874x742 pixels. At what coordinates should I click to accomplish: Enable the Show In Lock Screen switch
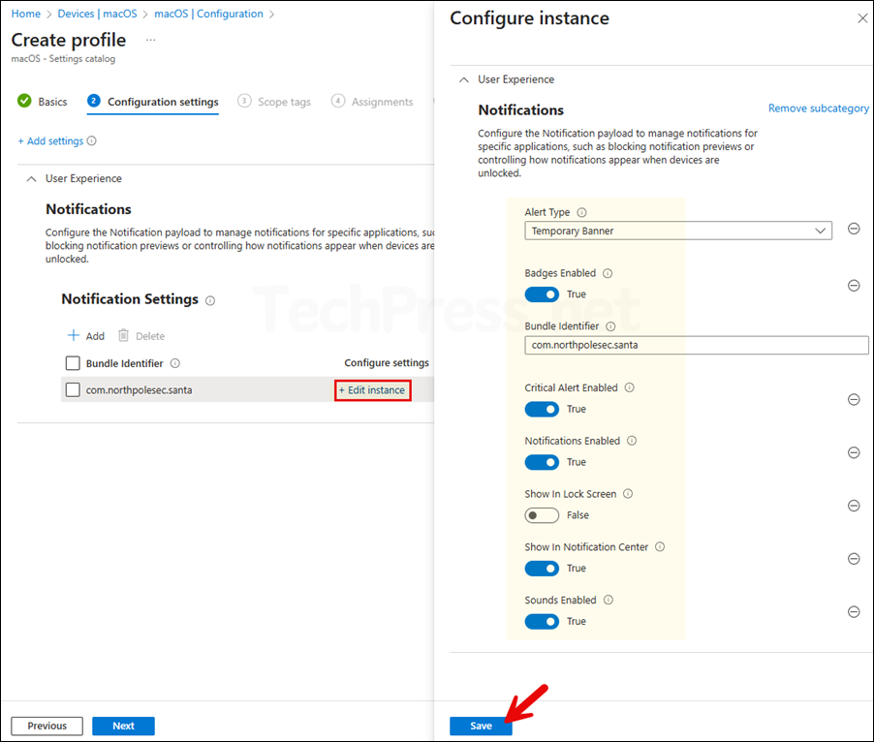pos(542,515)
